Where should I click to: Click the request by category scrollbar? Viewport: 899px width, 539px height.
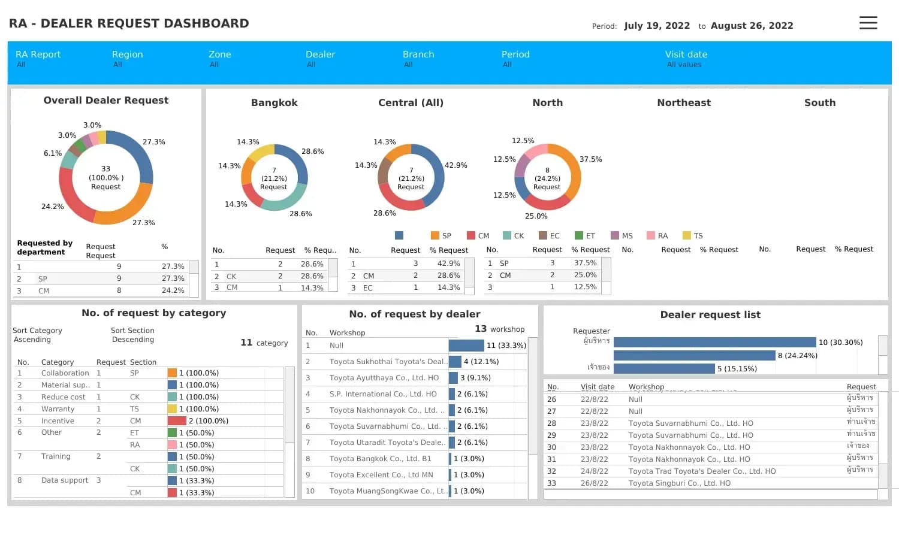pyautogui.click(x=289, y=432)
